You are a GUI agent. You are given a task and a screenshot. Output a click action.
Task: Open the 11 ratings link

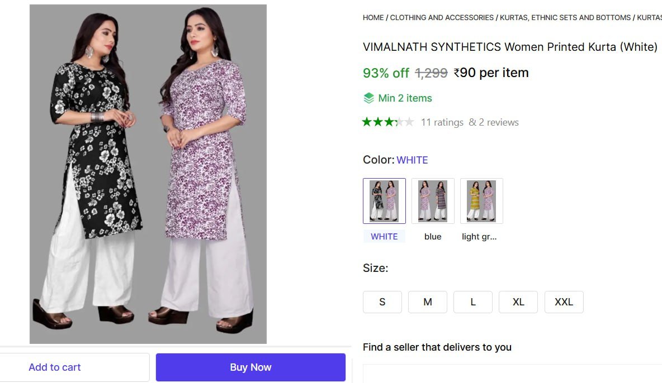(x=442, y=122)
